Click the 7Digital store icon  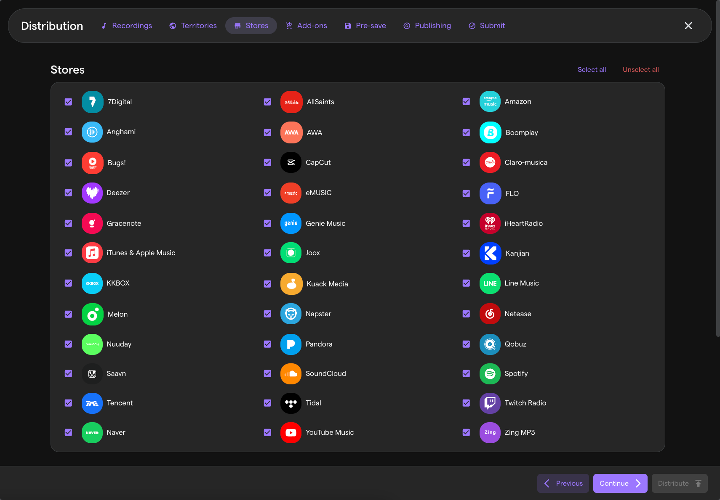point(92,102)
